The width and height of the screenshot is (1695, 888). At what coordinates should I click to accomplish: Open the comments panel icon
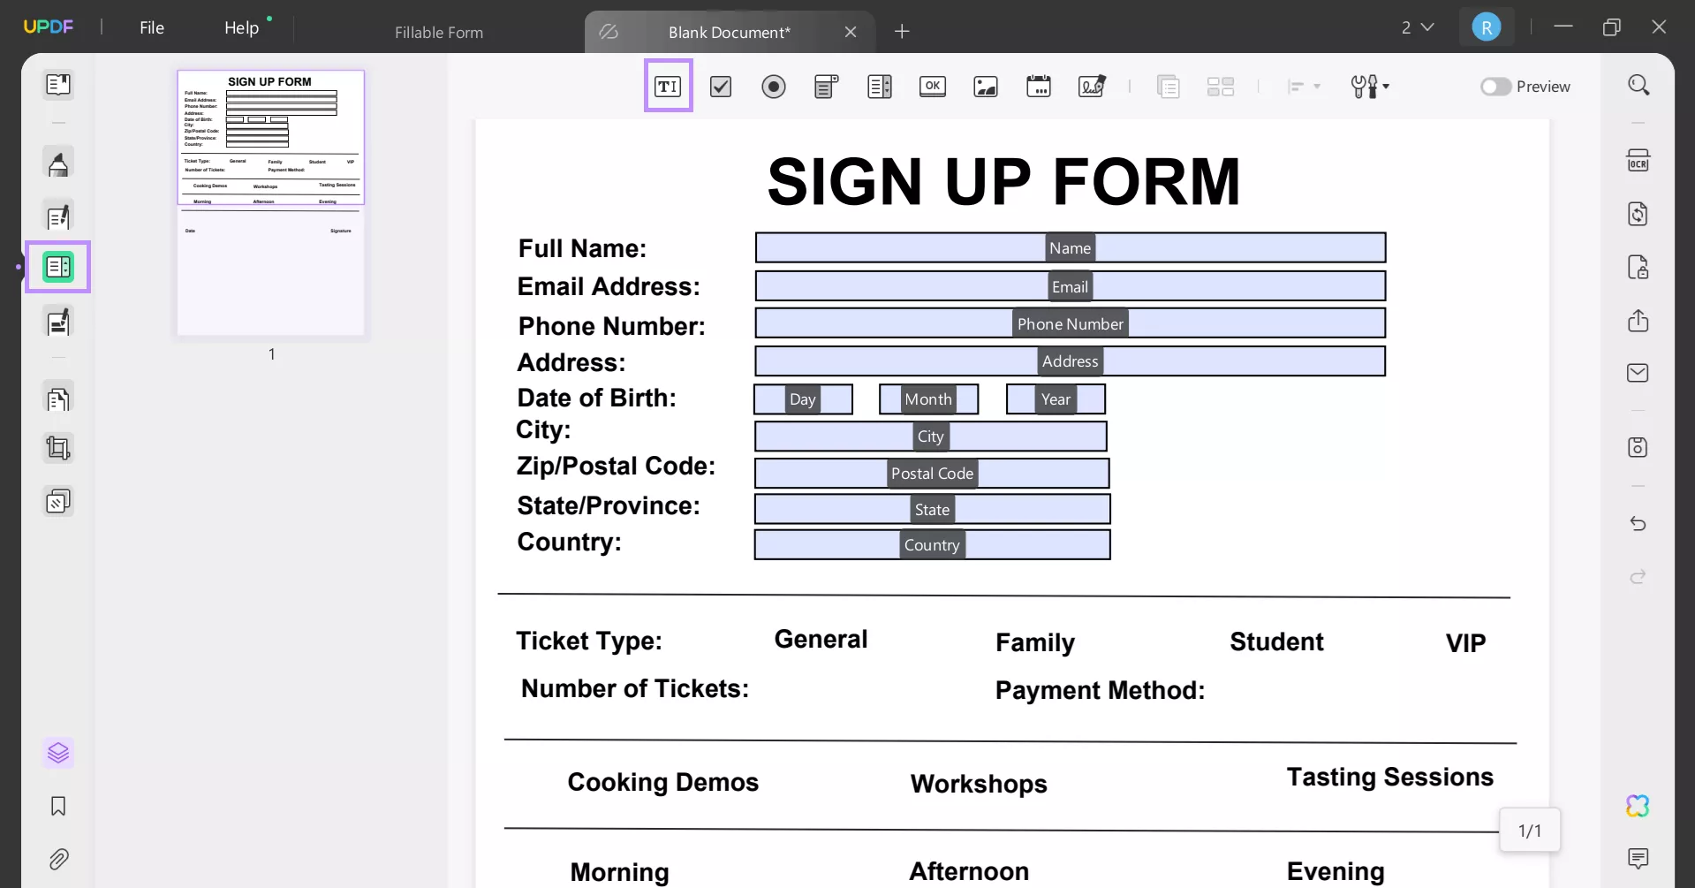[x=1638, y=858]
